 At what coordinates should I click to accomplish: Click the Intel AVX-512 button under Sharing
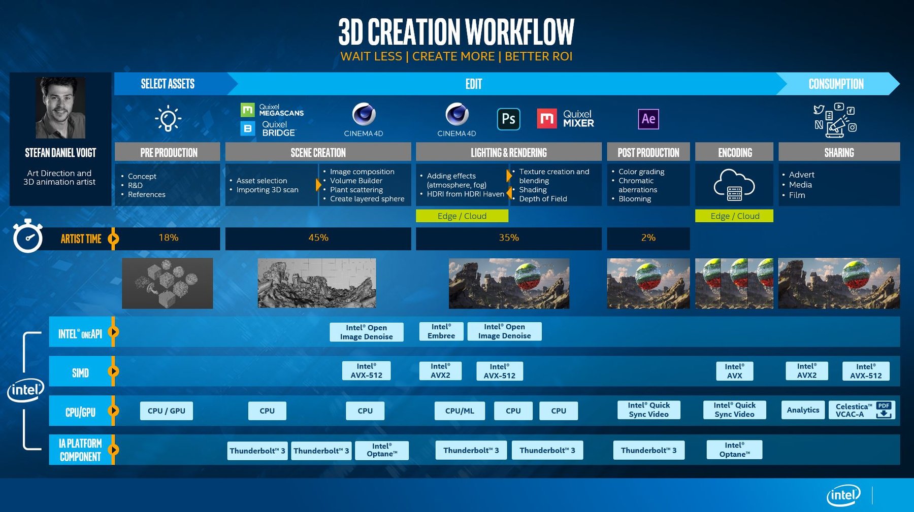(867, 370)
